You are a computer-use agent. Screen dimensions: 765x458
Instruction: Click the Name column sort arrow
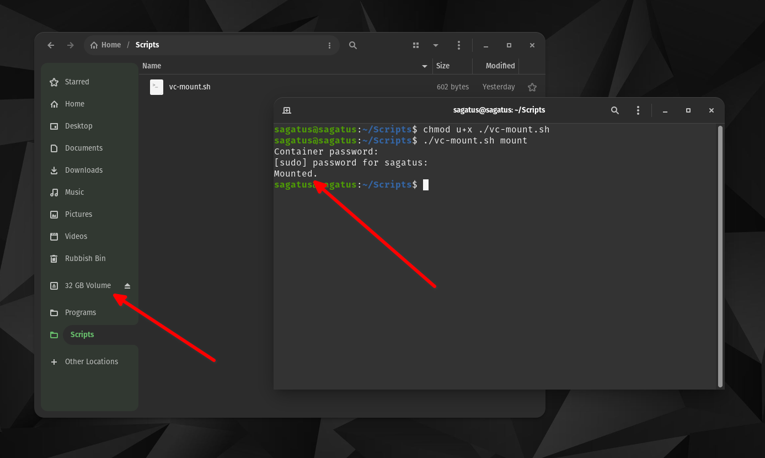click(425, 66)
